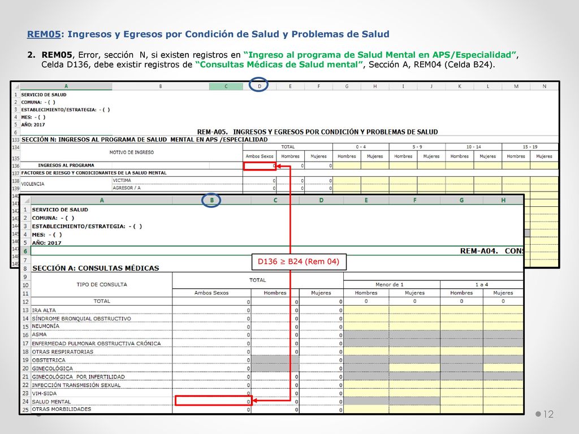Image resolution: width=579 pixels, height=434 pixels.
Task: Click the 'VIOLENCIA' cell
Action: (33, 184)
